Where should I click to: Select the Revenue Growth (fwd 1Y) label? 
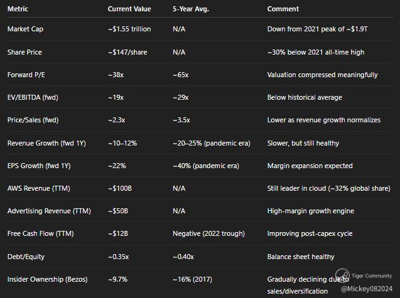coord(46,143)
